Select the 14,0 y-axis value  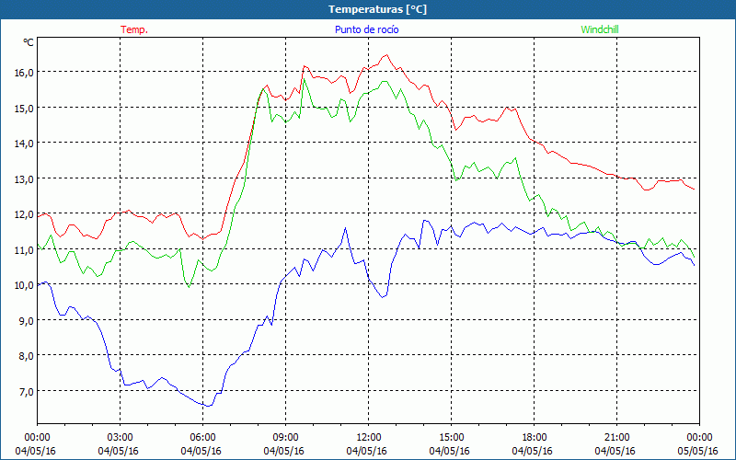point(24,144)
